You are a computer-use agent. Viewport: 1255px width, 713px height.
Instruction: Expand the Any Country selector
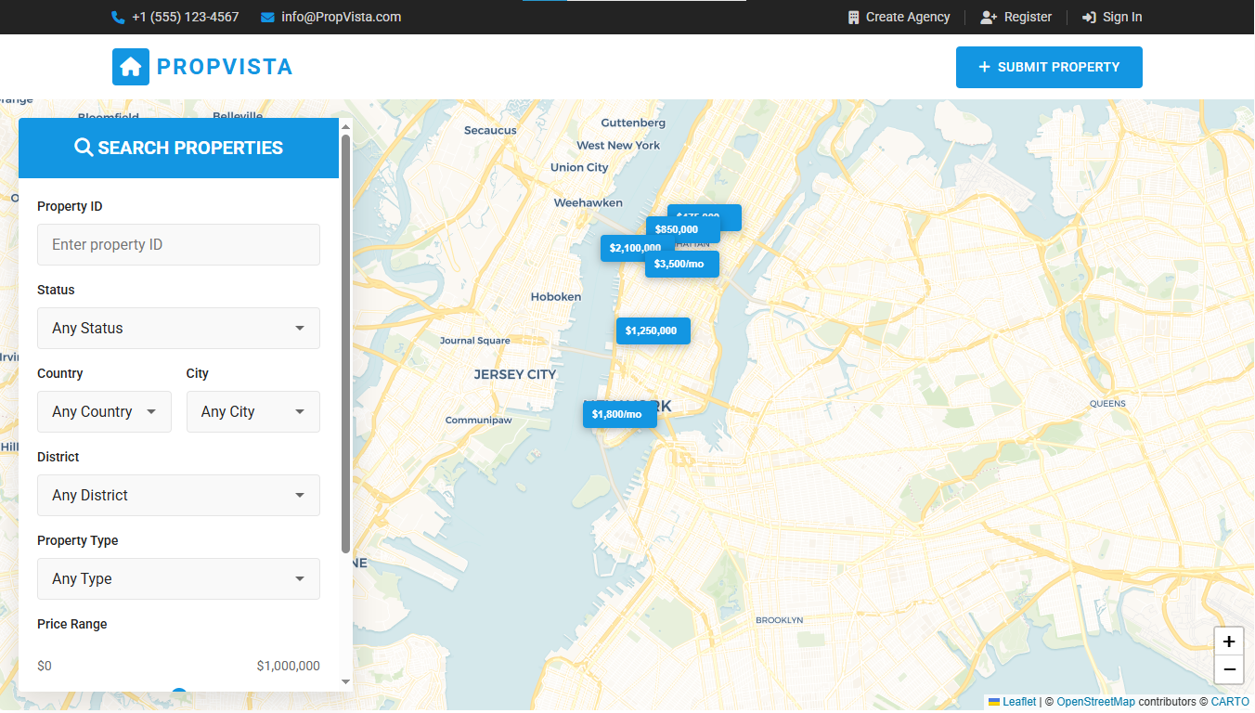click(104, 411)
